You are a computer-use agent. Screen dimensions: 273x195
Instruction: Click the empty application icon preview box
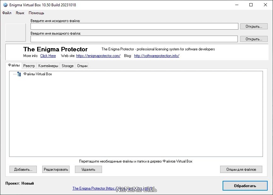coord(15,32)
